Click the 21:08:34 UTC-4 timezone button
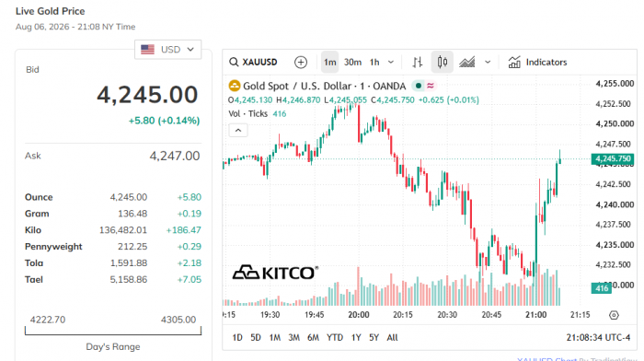 point(598,338)
